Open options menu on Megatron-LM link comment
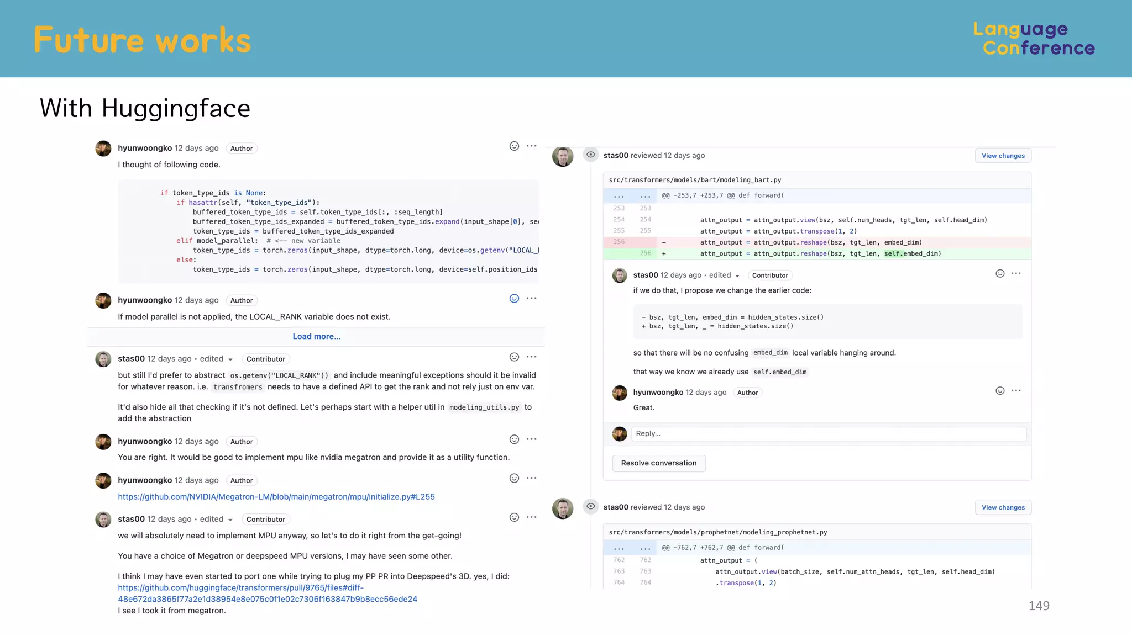 pos(532,478)
